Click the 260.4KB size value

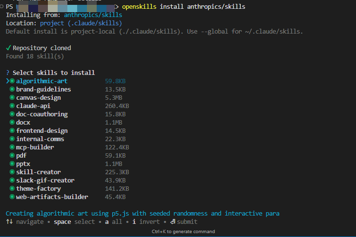tap(117, 106)
